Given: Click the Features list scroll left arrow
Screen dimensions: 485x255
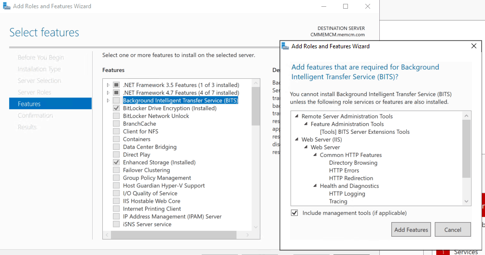Looking at the screenshot, I should 107,235.
